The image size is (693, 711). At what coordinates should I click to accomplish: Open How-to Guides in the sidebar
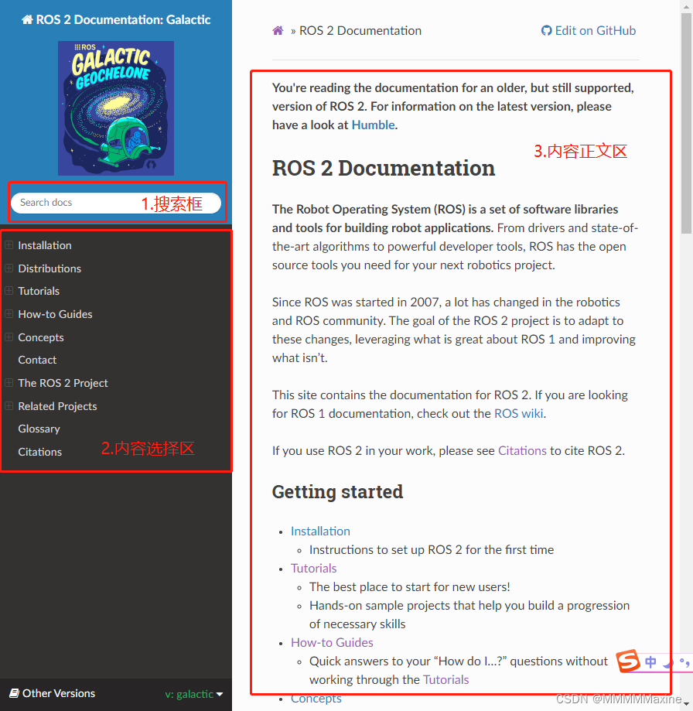[55, 314]
